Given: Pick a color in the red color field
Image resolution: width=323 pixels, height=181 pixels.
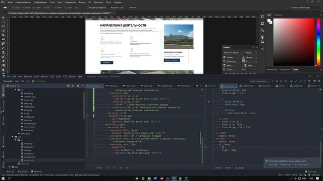Looking at the screenshot, I should 294,42.
